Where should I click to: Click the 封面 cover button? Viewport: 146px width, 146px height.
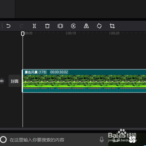[x=15, y=81]
